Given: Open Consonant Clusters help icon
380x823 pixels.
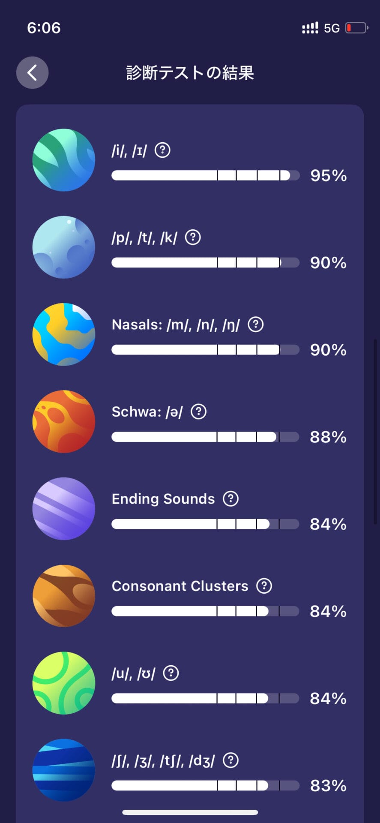Looking at the screenshot, I should point(264,586).
